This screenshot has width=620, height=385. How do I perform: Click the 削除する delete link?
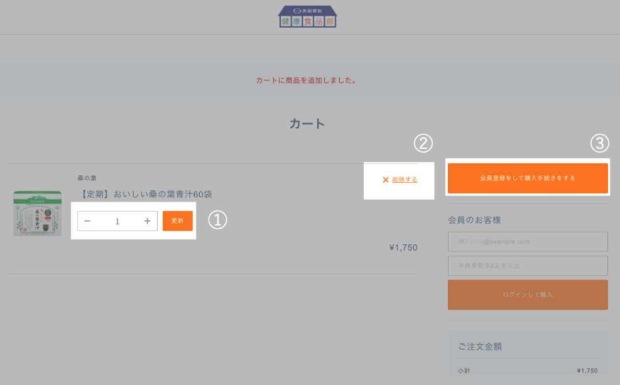click(x=405, y=180)
